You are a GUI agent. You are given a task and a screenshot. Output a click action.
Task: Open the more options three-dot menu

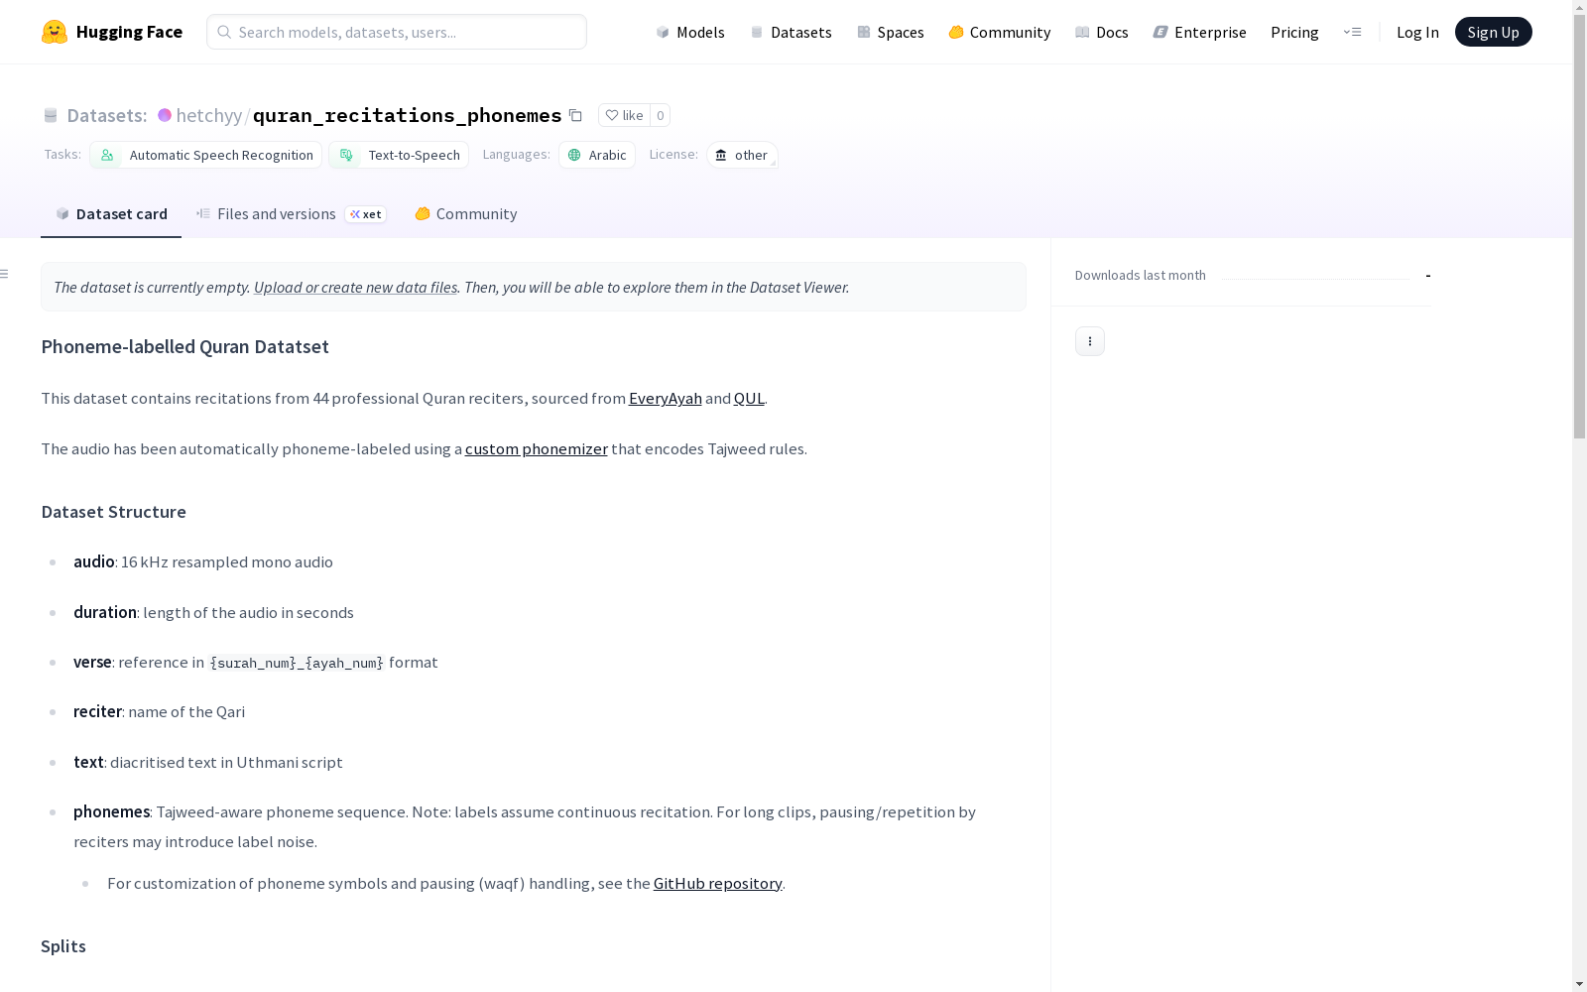1090,341
